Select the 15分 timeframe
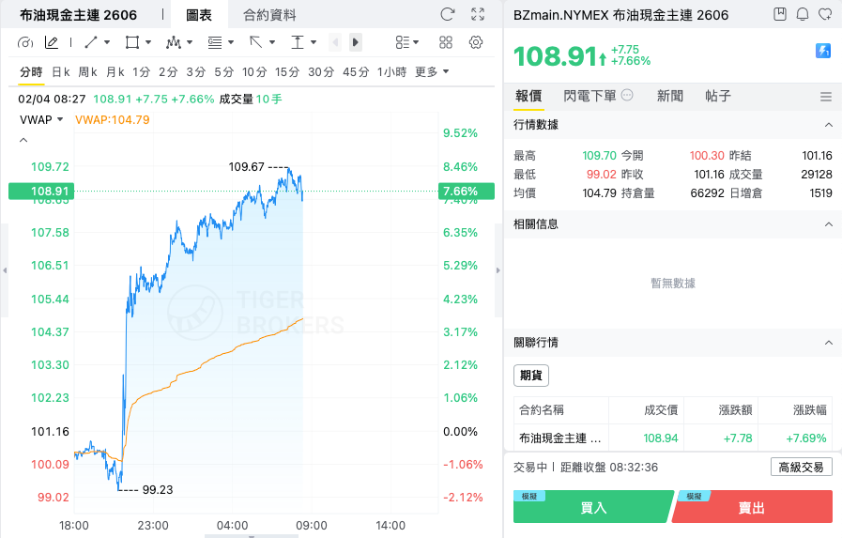Screen dimensions: 842x538 287,72
